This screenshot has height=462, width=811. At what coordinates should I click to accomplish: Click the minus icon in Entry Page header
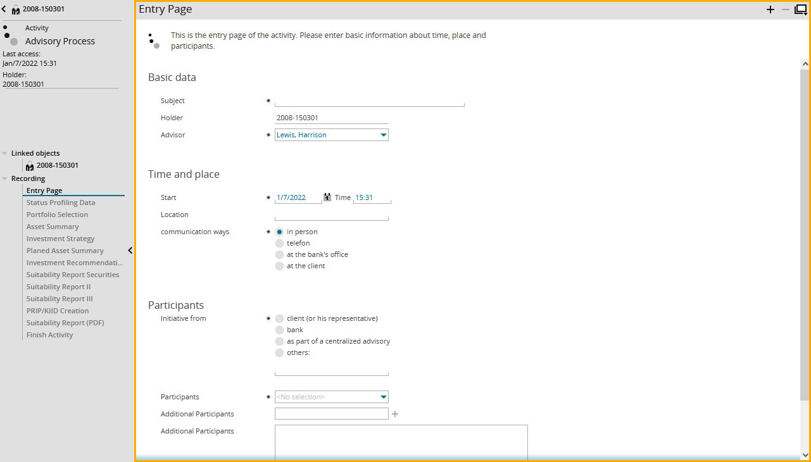(786, 9)
